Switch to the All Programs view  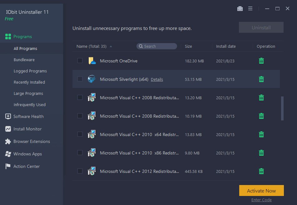[x=25, y=48]
